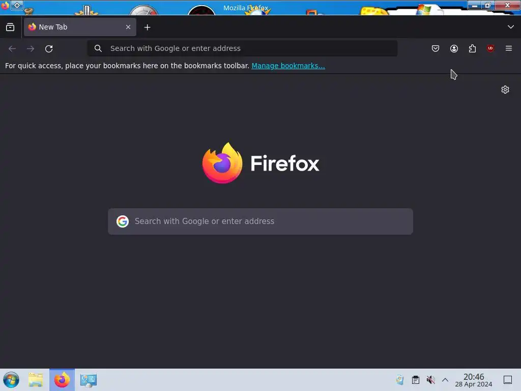Open the recycle bin tray icon
This screenshot has height=391, width=521.
[x=400, y=380]
